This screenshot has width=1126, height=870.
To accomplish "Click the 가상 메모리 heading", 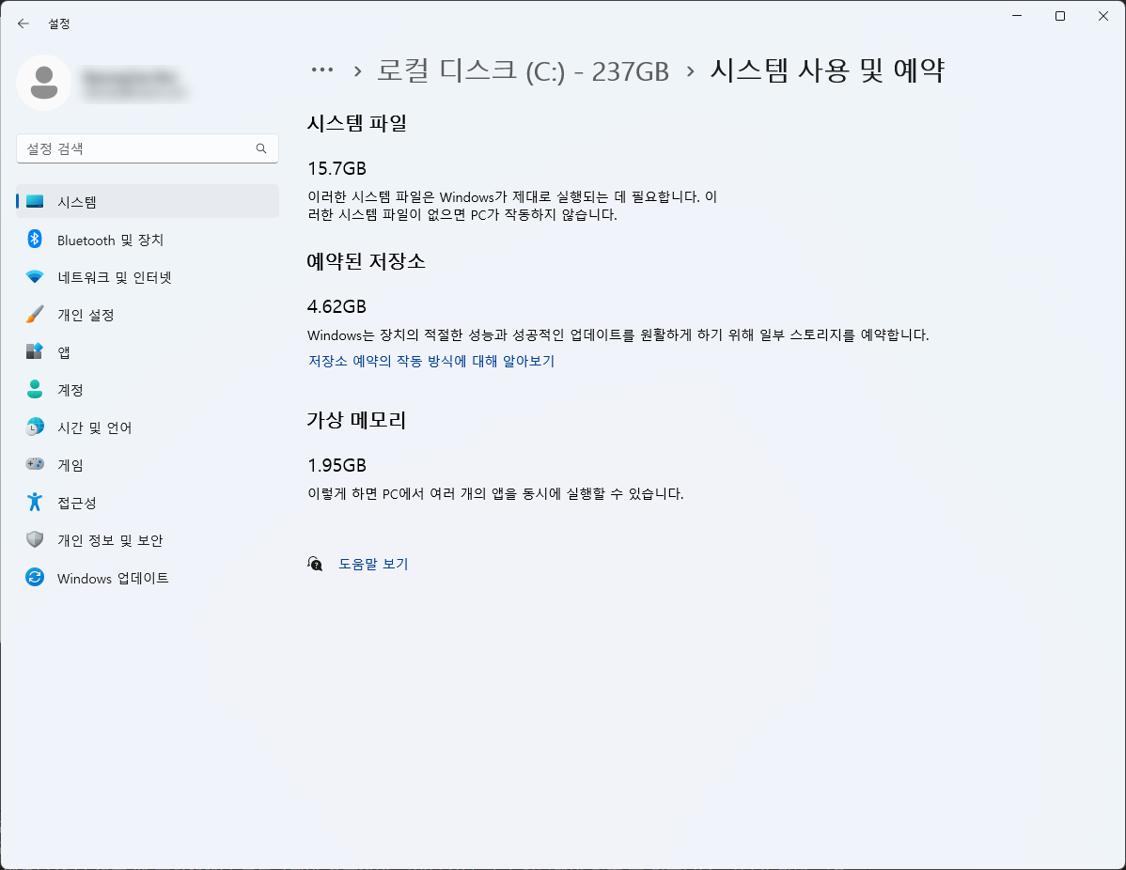I will [357, 420].
